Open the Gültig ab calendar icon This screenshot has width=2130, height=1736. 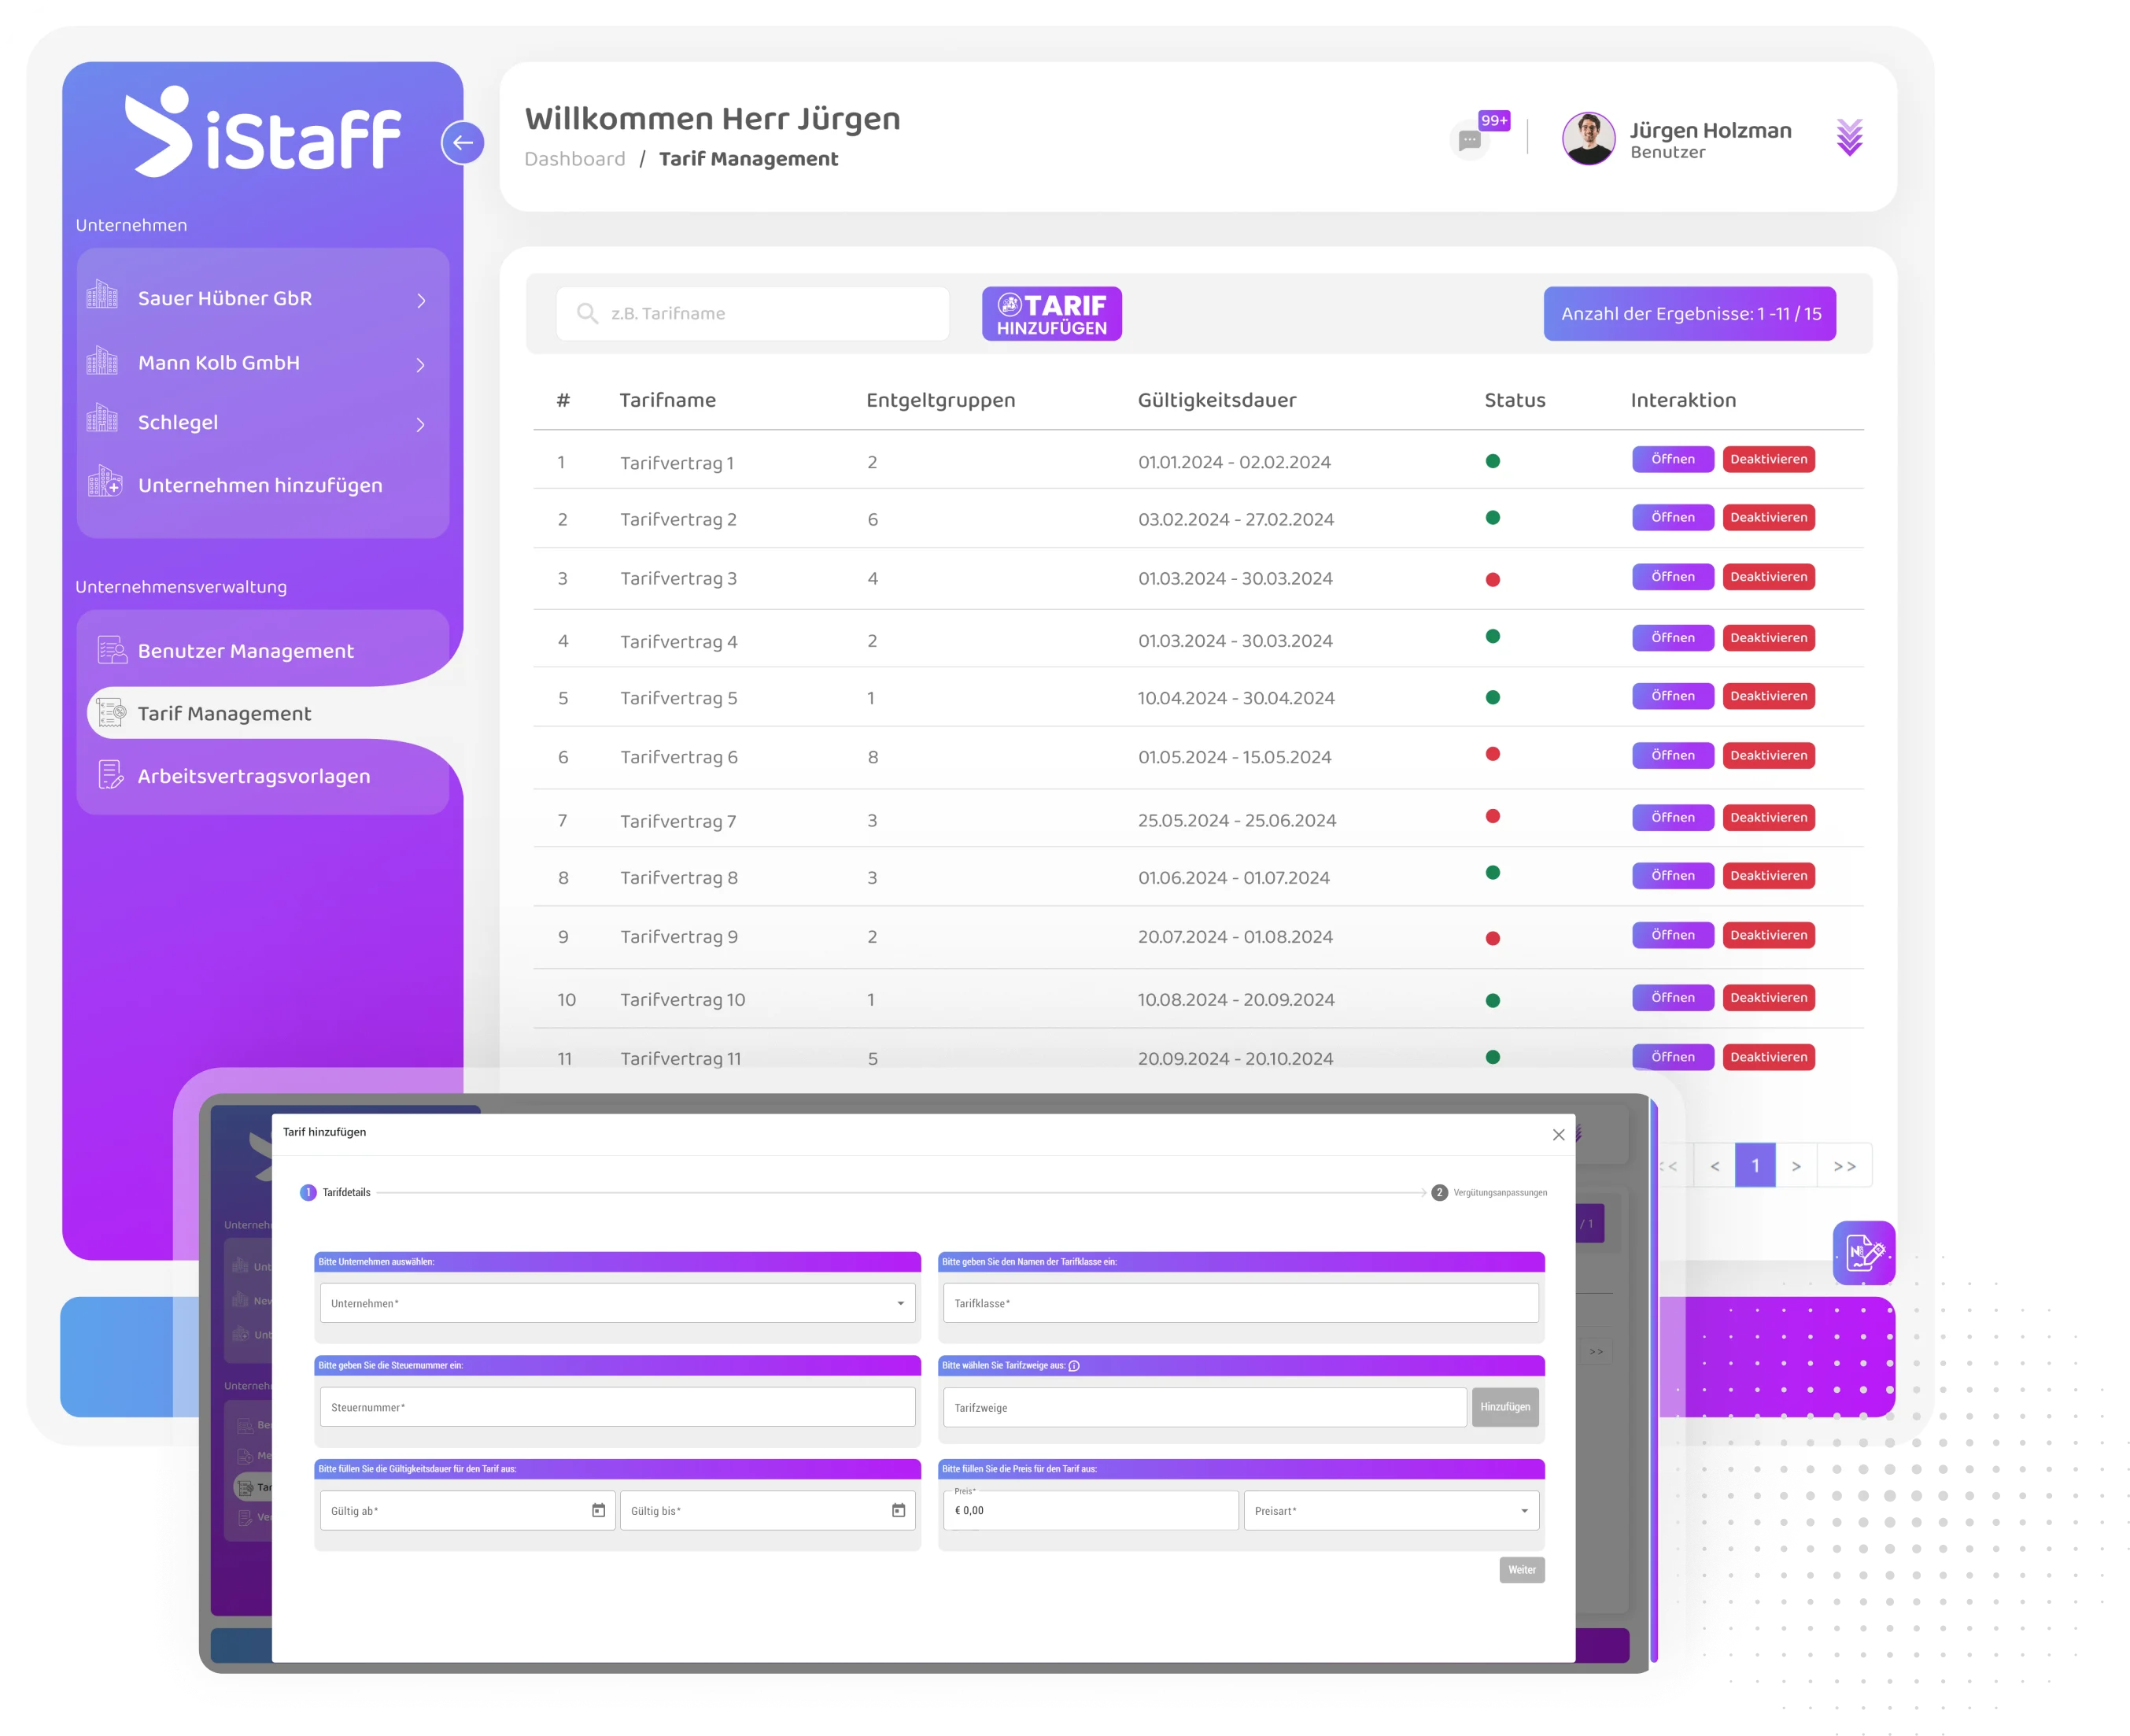click(598, 1510)
